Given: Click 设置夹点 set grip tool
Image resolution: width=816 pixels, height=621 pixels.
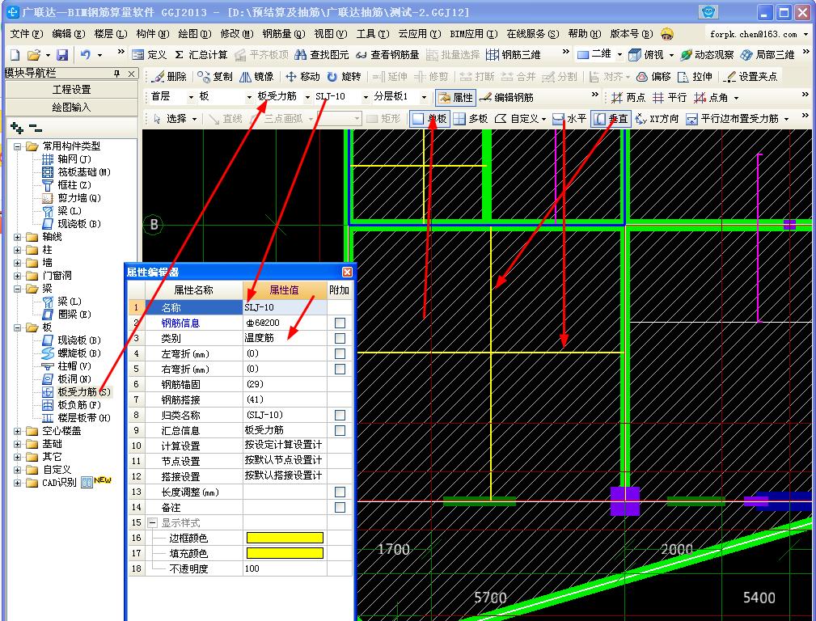Looking at the screenshot, I should click(x=751, y=77).
